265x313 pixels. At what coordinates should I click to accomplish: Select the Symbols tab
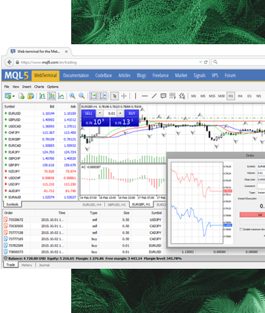(x=13, y=205)
